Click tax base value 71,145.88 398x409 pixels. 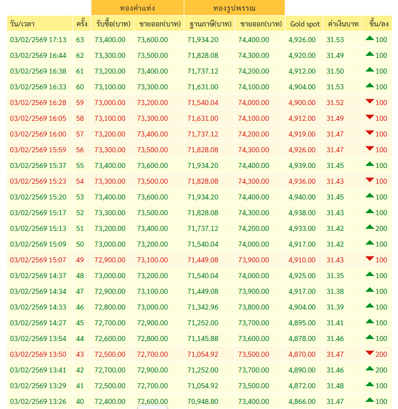(x=203, y=338)
